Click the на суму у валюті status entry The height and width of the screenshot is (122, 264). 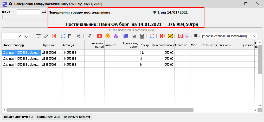point(77,117)
